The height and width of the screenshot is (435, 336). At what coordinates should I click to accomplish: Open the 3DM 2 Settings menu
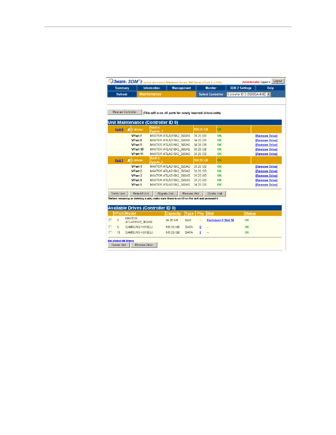pos(241,88)
